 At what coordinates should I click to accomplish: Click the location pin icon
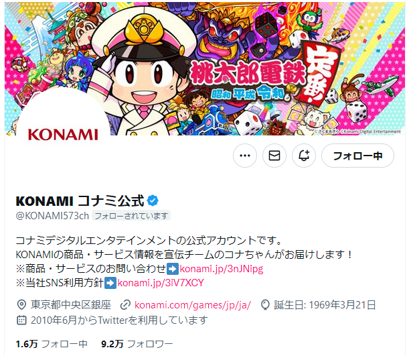pyautogui.click(x=21, y=305)
